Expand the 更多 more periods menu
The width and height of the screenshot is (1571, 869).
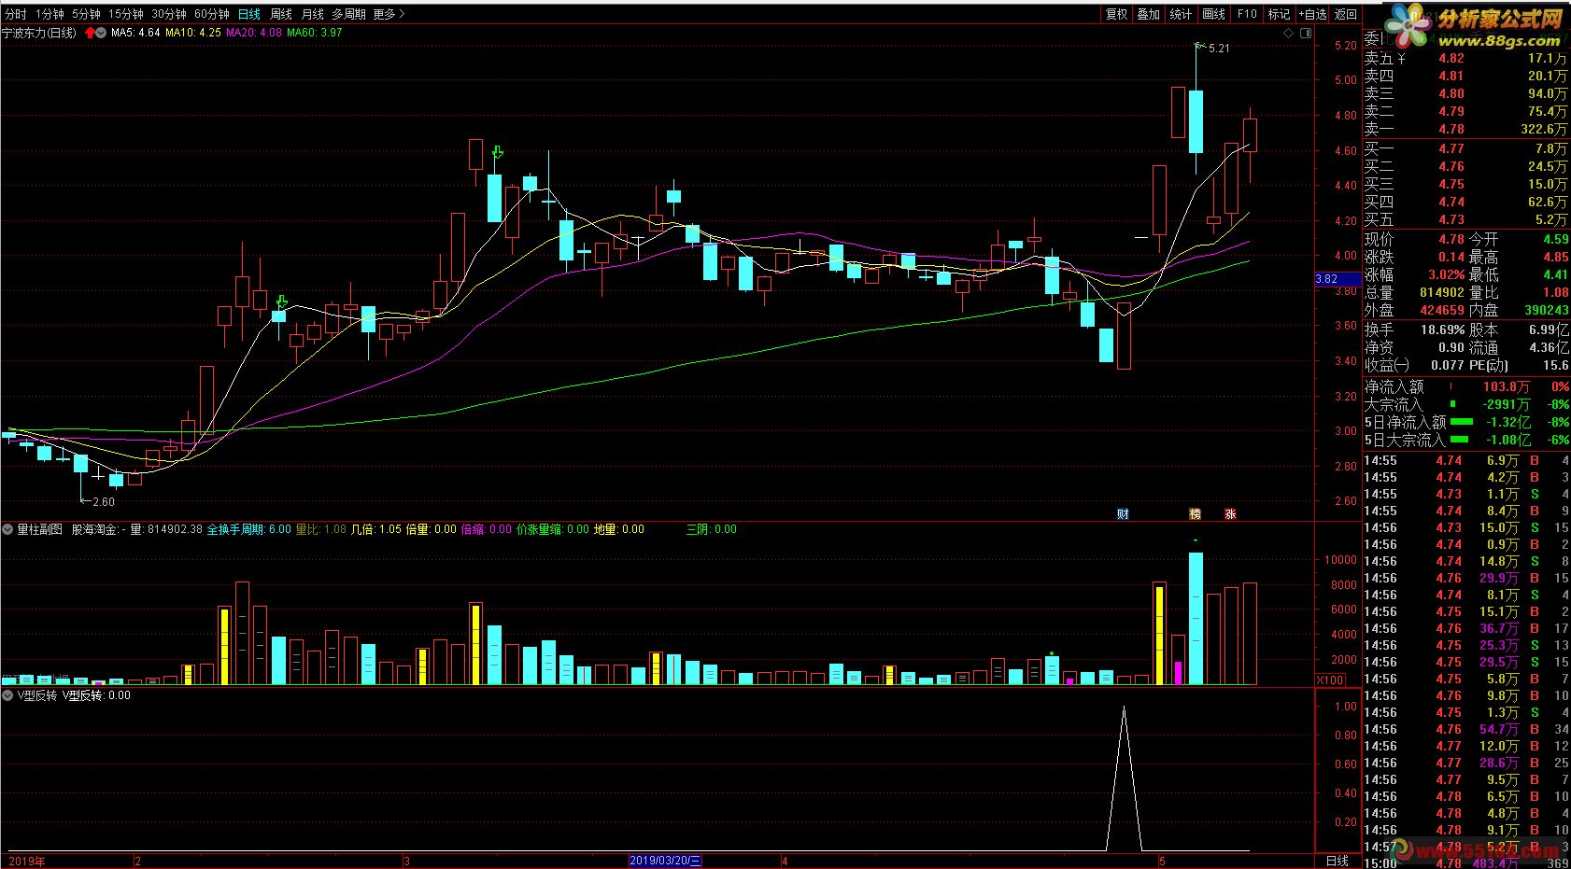[x=388, y=14]
